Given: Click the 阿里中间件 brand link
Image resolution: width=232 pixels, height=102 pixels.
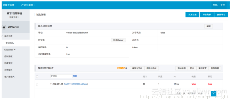Looking at the screenshot, I should point(9,5).
